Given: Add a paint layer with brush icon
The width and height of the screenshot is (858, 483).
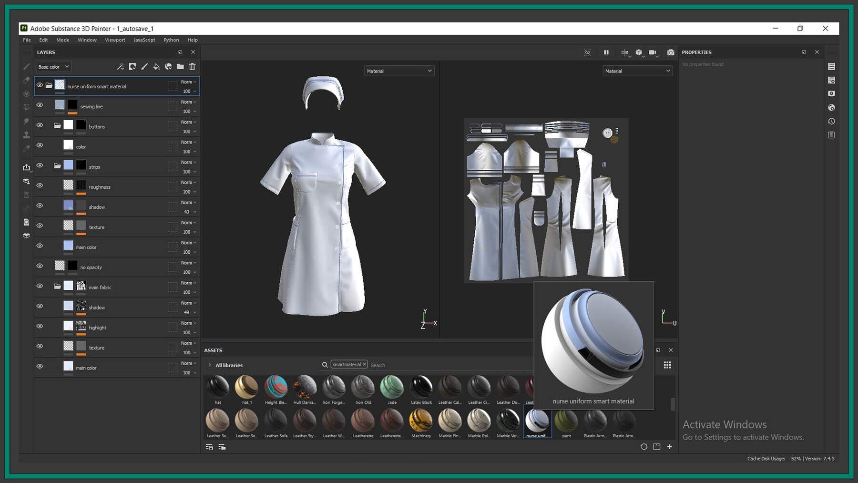Looking at the screenshot, I should 144,67.
